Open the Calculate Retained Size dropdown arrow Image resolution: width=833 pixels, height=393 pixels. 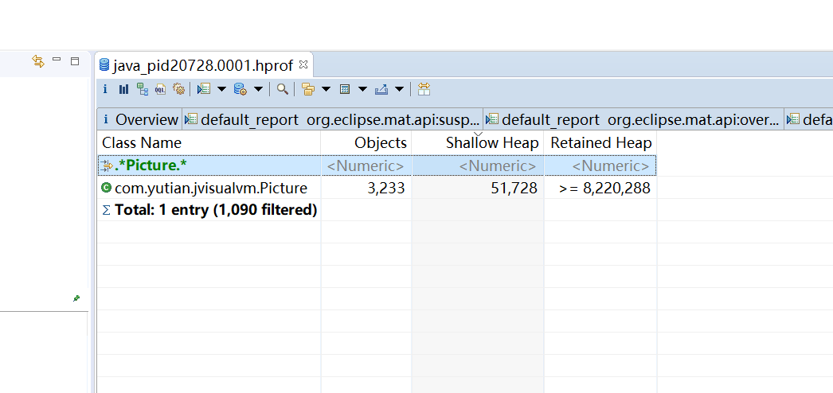362,89
